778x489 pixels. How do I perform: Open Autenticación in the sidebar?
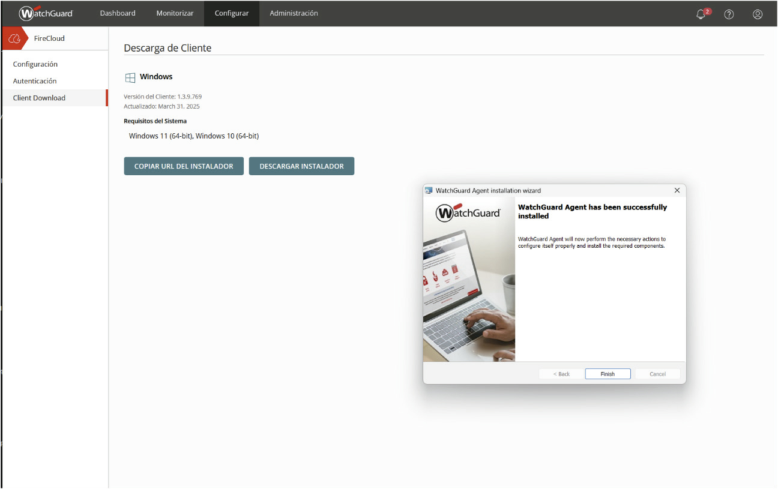pyautogui.click(x=35, y=81)
